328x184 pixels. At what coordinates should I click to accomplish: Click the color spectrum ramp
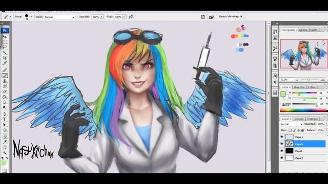[304, 110]
